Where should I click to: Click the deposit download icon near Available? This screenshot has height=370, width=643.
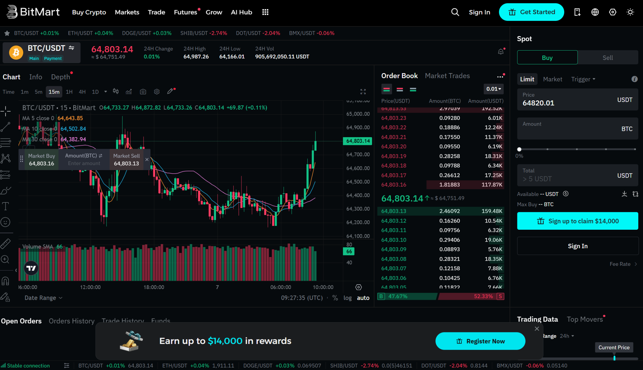pyautogui.click(x=624, y=194)
